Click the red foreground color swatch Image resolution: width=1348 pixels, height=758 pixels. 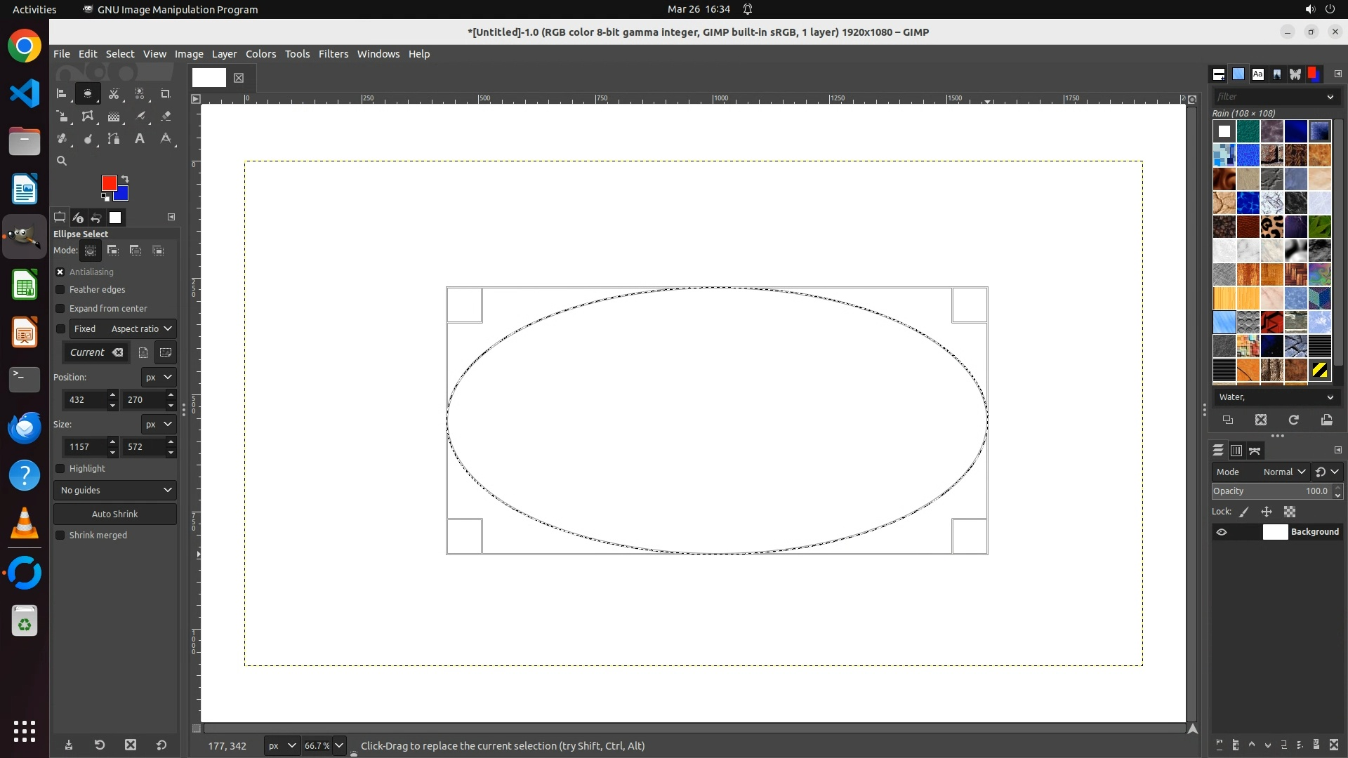coord(108,182)
